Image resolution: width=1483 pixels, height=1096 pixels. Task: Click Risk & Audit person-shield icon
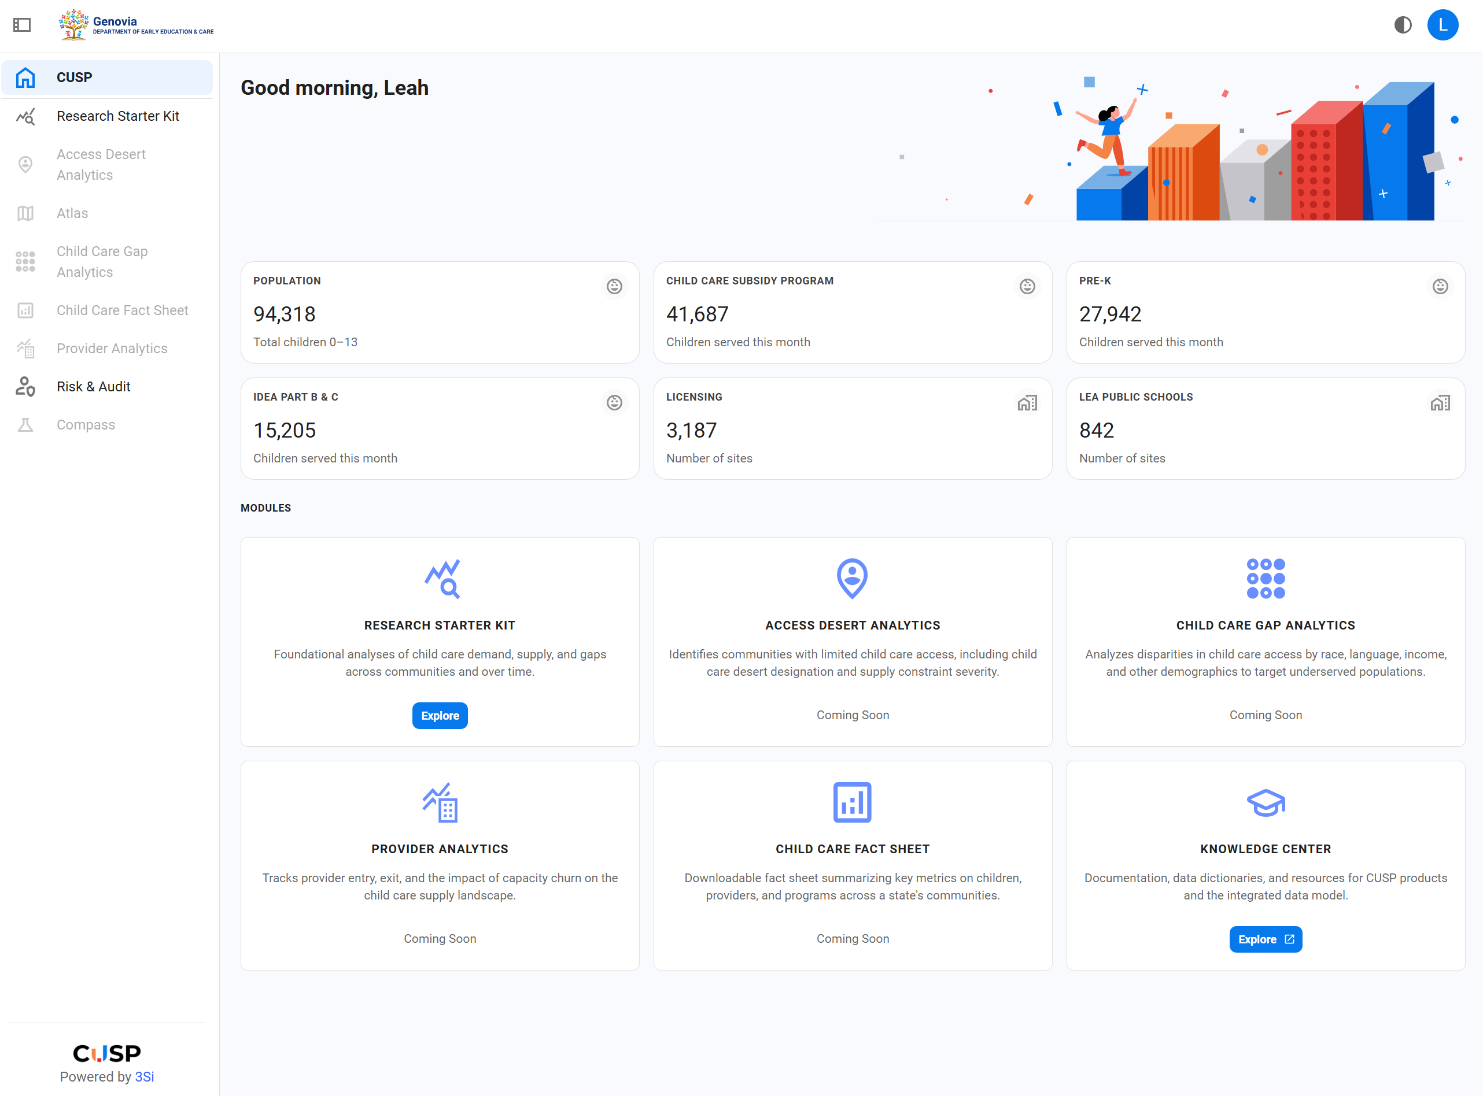25,387
